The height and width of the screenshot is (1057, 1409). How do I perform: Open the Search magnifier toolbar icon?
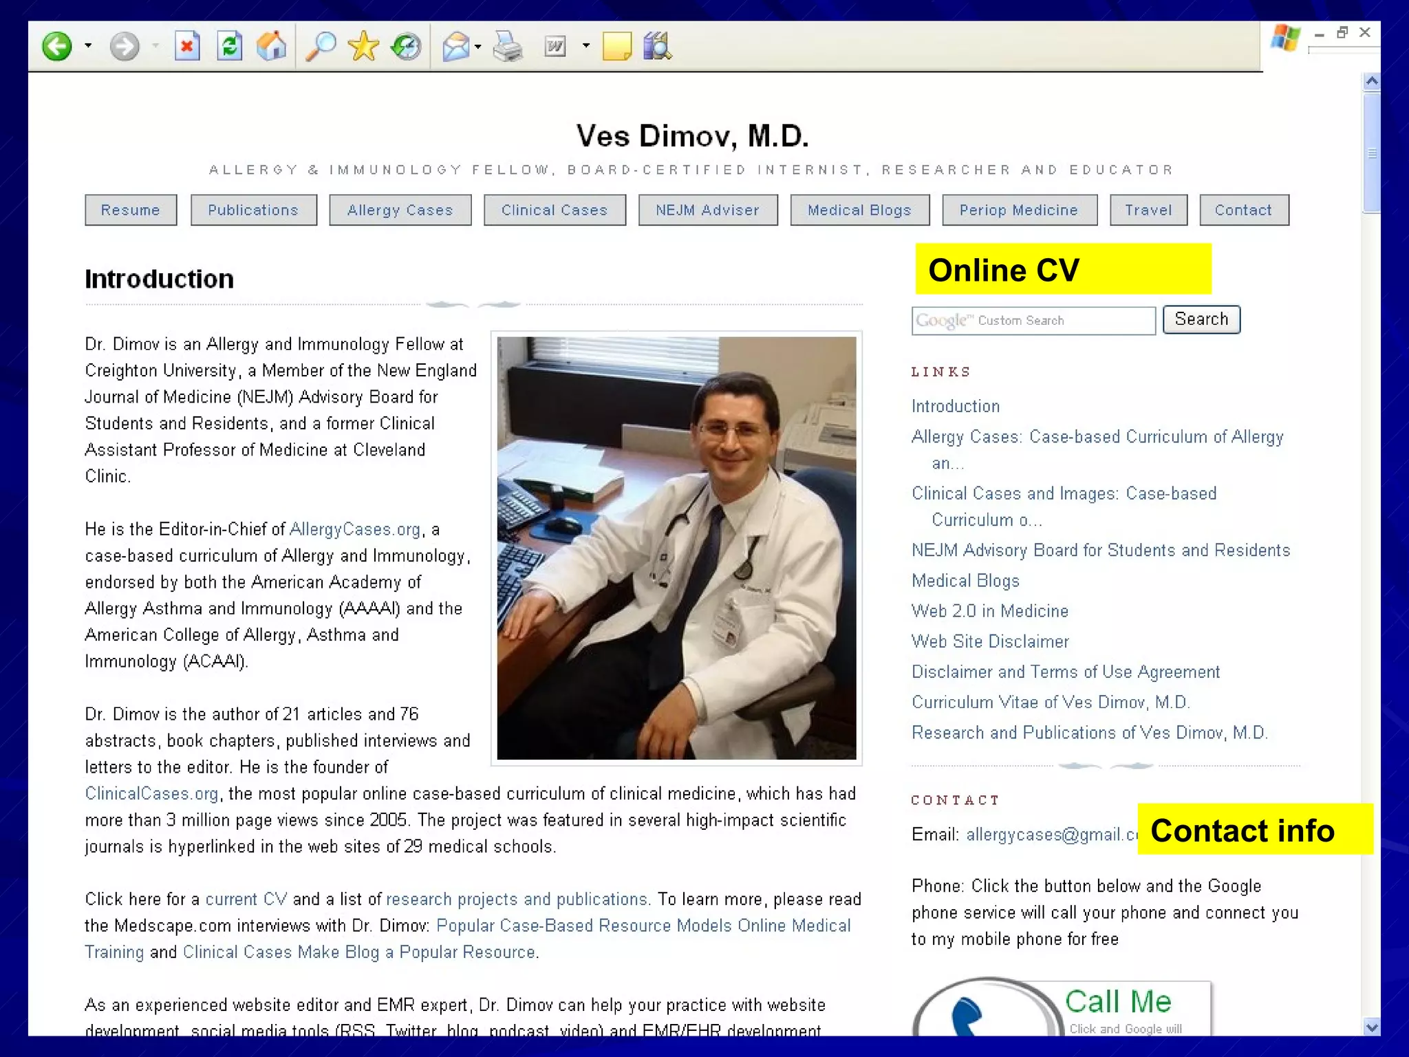[x=320, y=46]
